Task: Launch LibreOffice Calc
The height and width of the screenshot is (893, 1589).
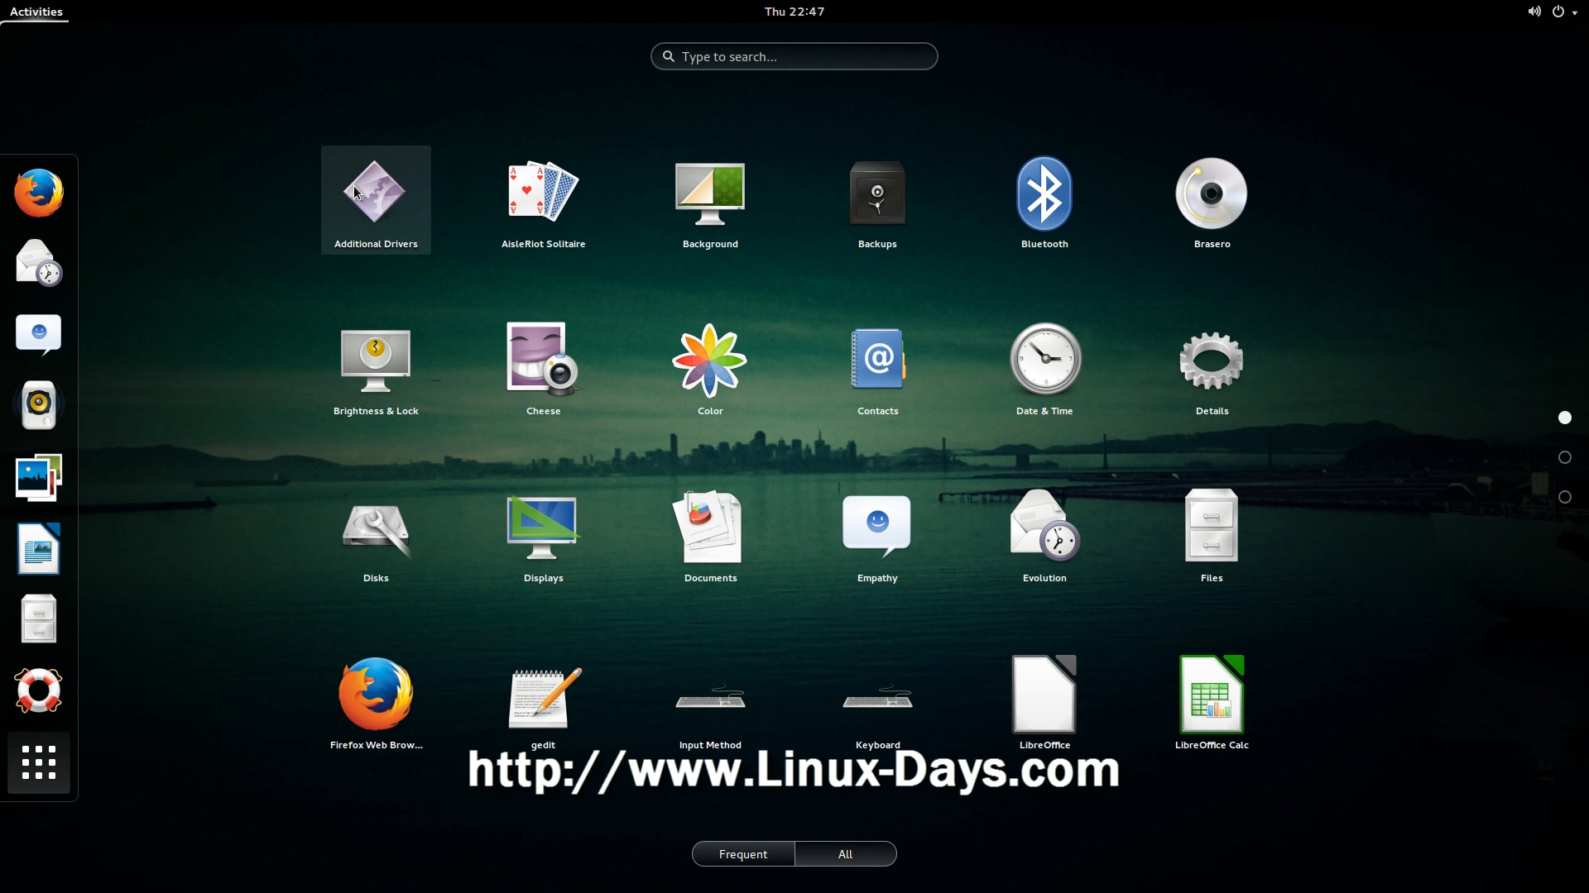Action: tap(1212, 701)
